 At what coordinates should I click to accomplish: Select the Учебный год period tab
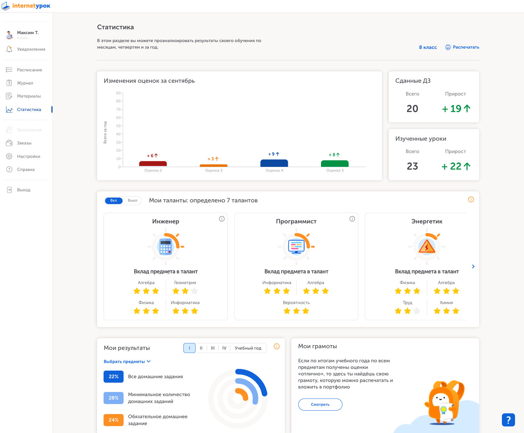tap(248, 348)
